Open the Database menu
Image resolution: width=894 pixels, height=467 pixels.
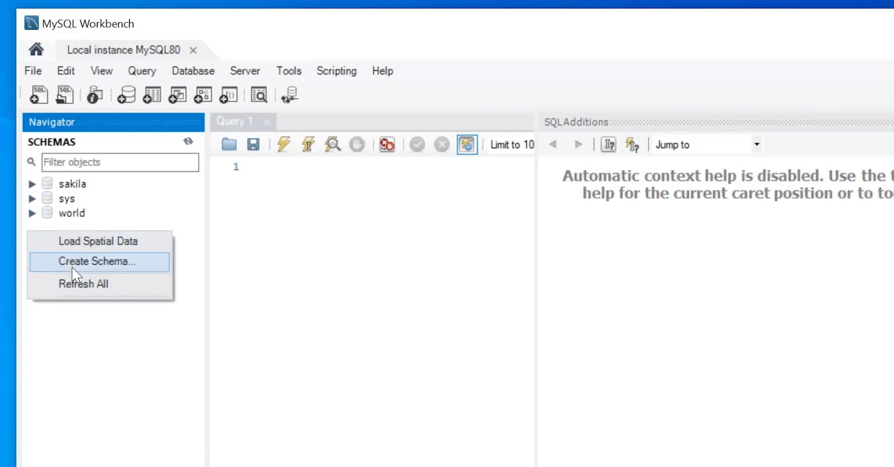tap(193, 71)
